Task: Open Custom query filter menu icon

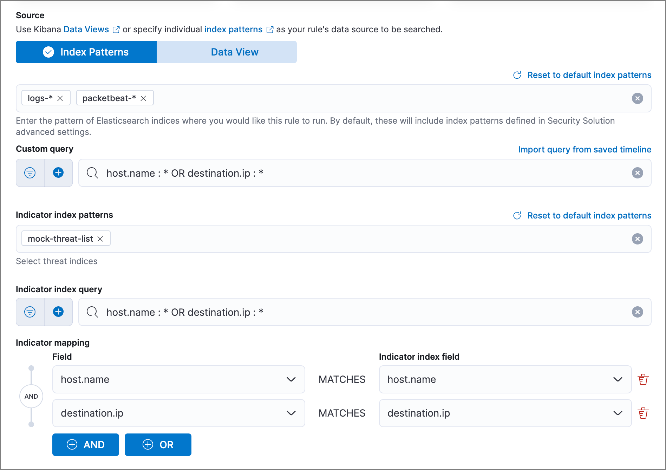Action: (x=30, y=173)
